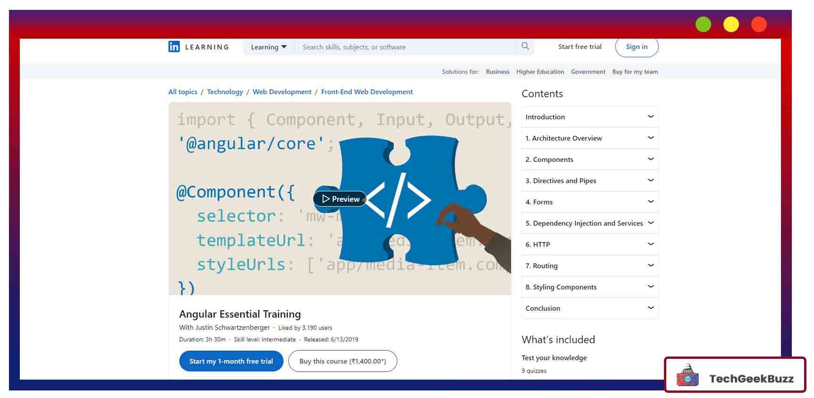This screenshot has height=398, width=814.
Task: Click the green circle window button
Action: [703, 25]
